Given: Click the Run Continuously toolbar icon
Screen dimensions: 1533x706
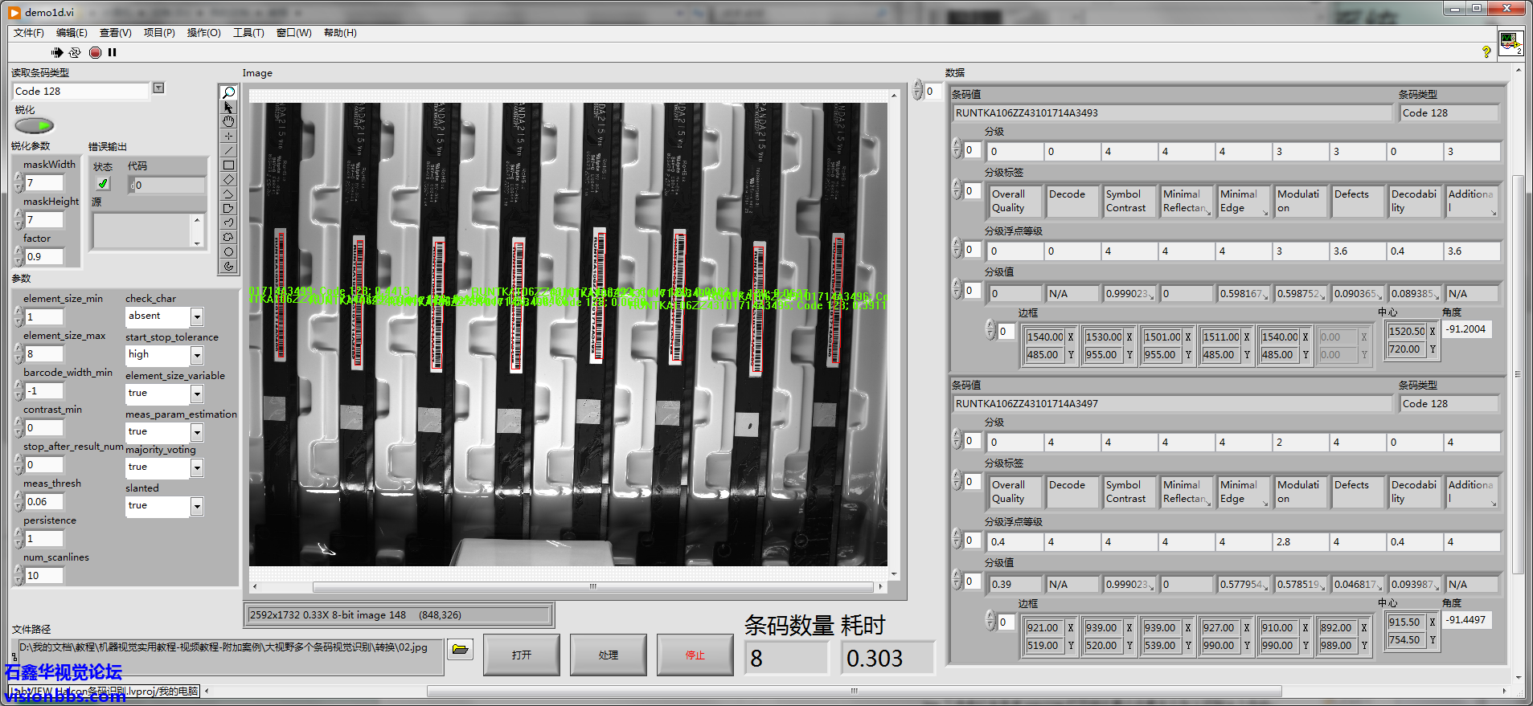Looking at the screenshot, I should tap(75, 52).
